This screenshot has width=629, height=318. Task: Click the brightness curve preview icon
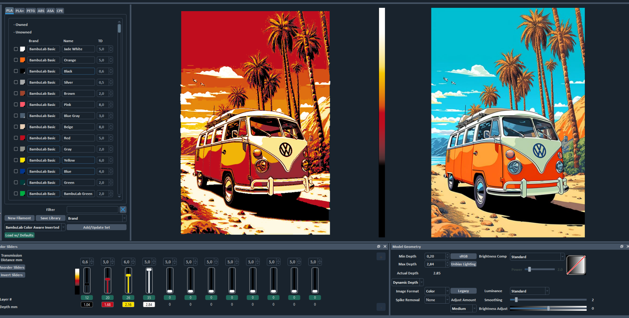click(576, 265)
